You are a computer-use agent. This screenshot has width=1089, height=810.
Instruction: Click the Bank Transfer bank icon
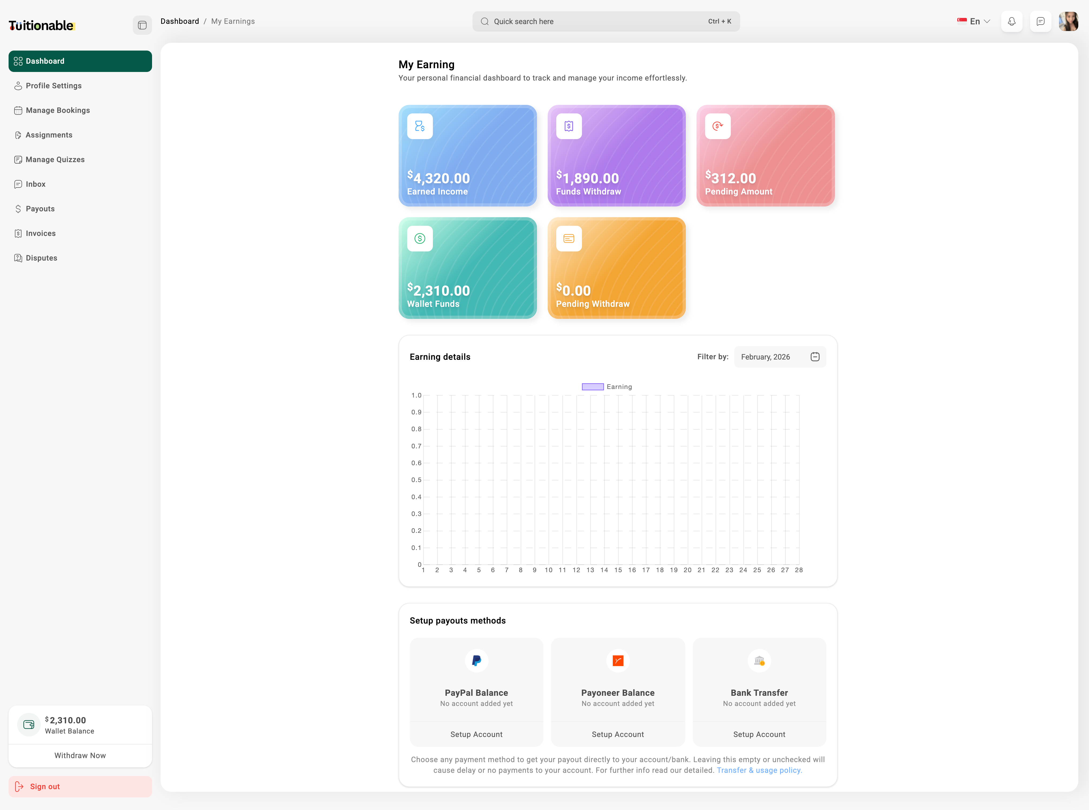[759, 660]
